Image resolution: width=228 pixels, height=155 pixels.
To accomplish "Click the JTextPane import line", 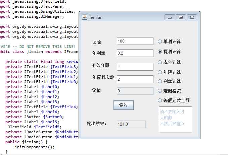I will [32, 6].
